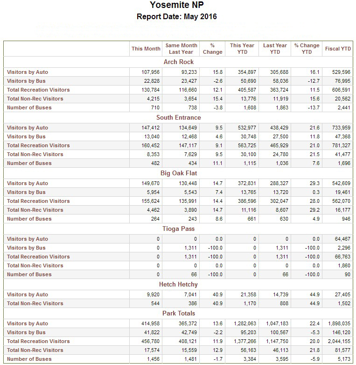Click the 'Hetch Hetchy' section heading
This screenshot has height=365, width=356.
point(178,285)
